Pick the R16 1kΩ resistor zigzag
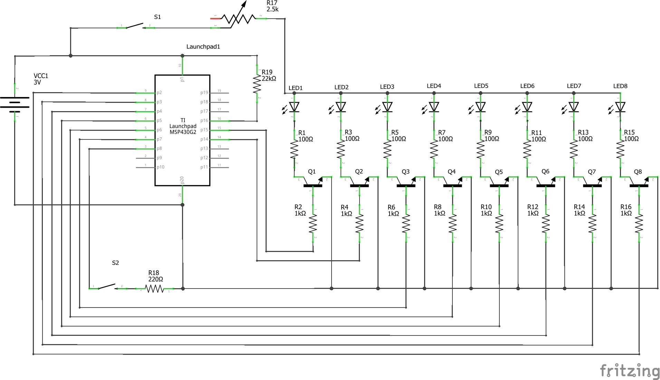 639,224
